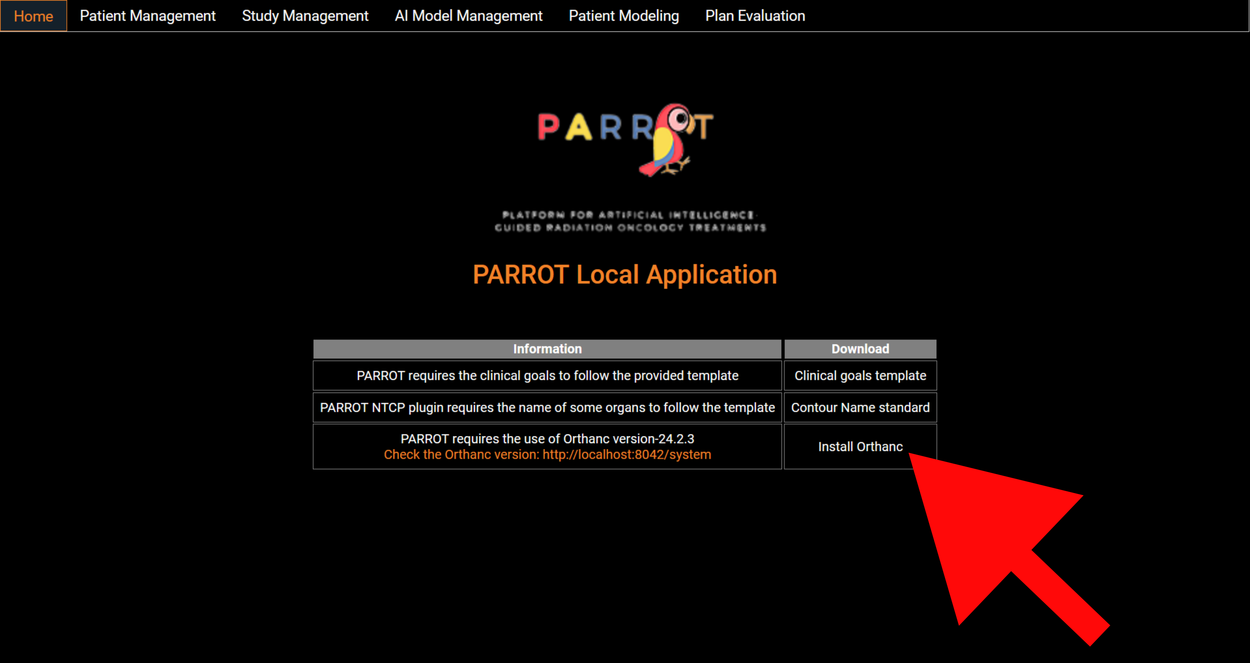Select the NTCP plugin organ names text
This screenshot has height=663, width=1250.
(x=547, y=408)
